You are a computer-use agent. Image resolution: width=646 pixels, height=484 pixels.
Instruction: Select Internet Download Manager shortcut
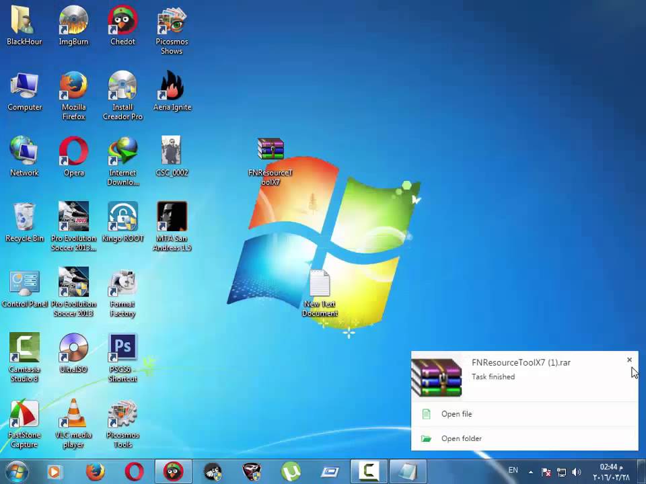(122, 161)
